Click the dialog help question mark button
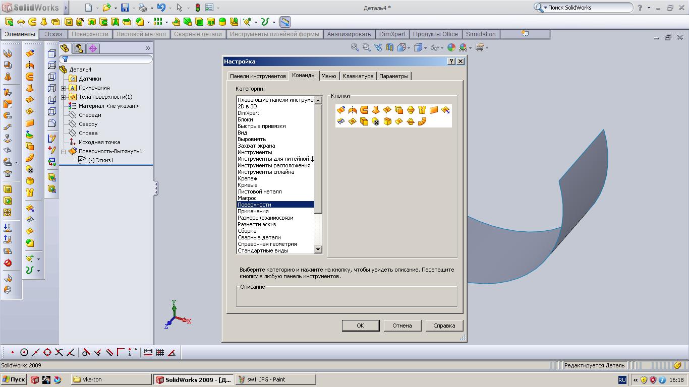This screenshot has height=387, width=689. tap(451, 61)
